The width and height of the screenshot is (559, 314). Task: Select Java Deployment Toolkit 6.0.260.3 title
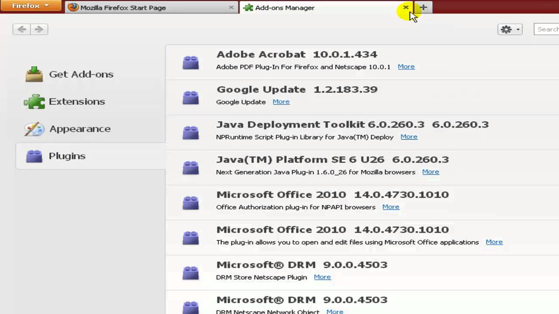(352, 125)
